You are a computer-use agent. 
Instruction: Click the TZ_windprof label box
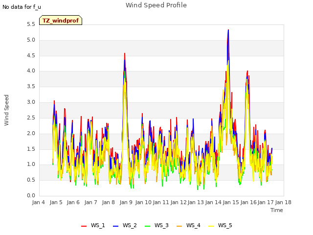[x=61, y=20]
